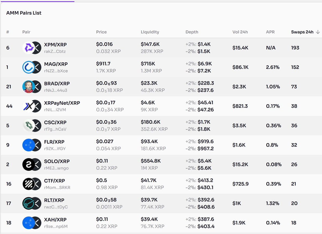Click the RLT/XRP token pair icon

pyautogui.click(x=31, y=203)
